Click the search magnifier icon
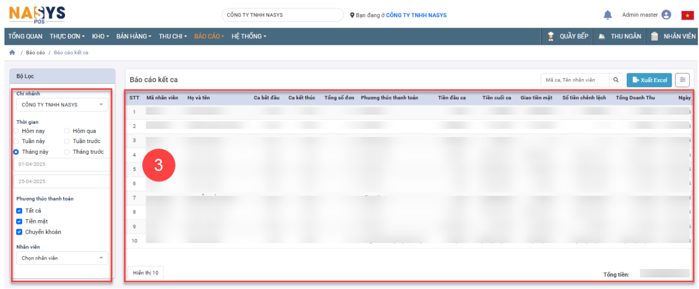This screenshot has height=289, width=699. pos(616,80)
